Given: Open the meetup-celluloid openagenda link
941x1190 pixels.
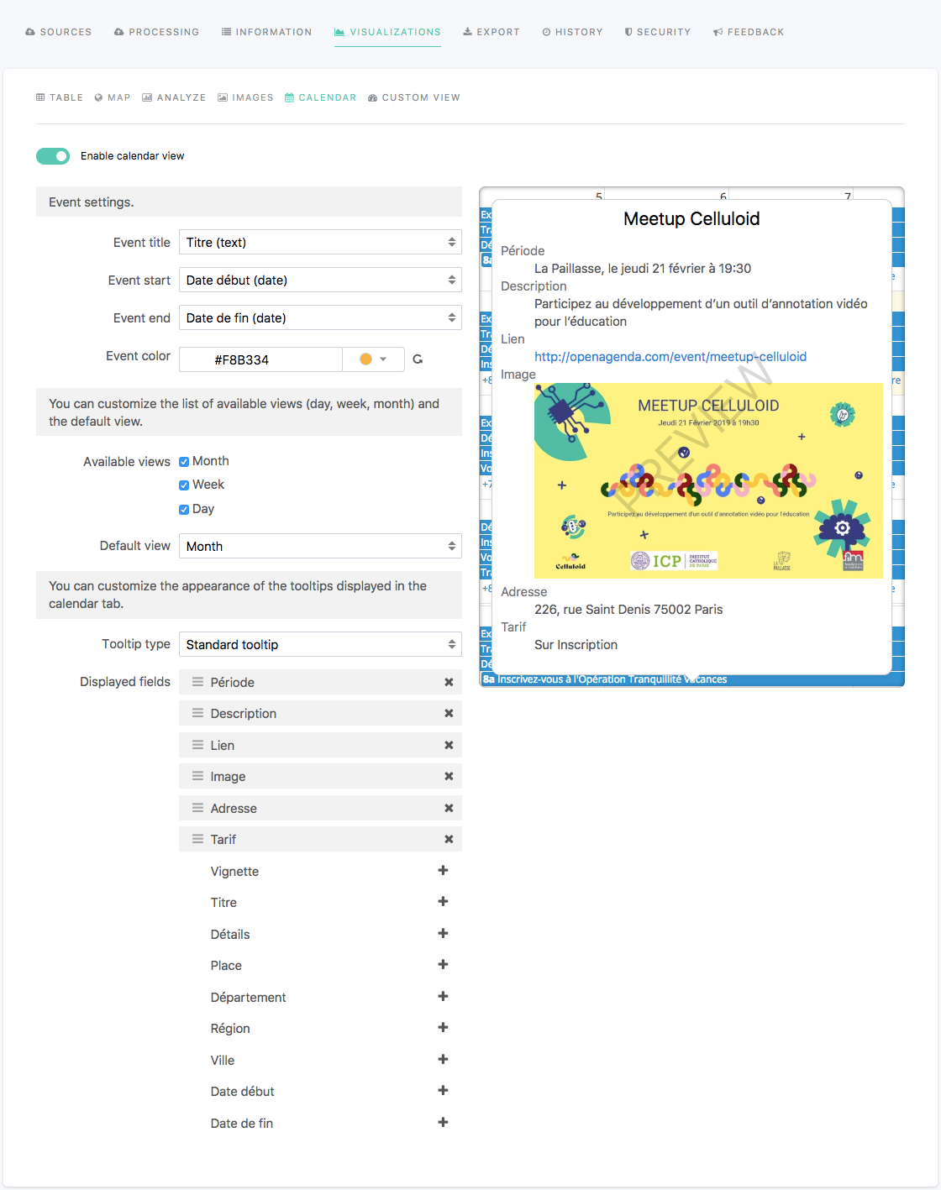Looking at the screenshot, I should [670, 357].
